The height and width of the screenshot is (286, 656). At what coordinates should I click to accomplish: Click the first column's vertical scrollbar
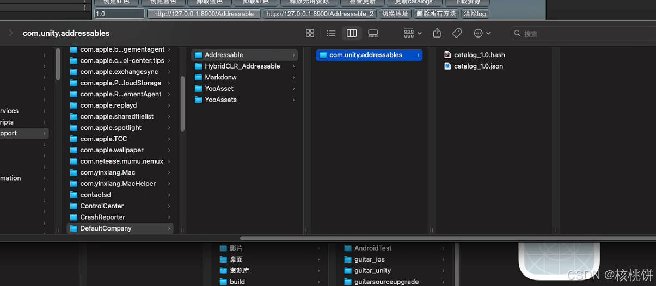58,64
